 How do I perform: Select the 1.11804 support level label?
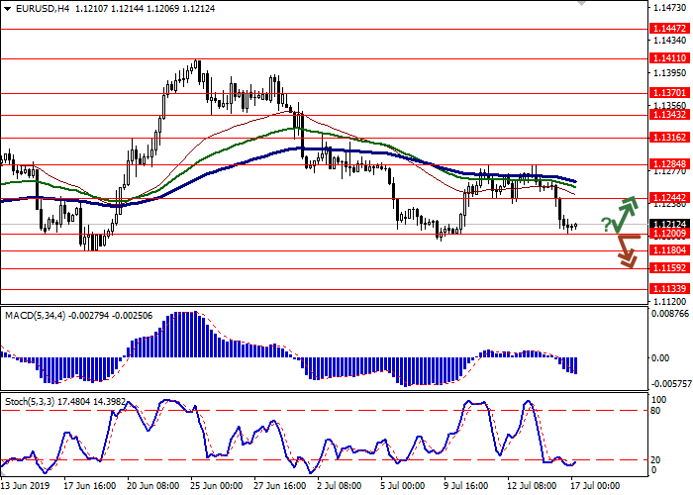pyautogui.click(x=670, y=251)
